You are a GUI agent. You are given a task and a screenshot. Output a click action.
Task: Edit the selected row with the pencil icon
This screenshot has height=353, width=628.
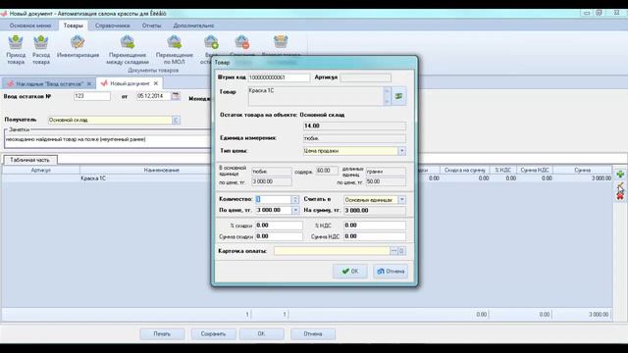[x=620, y=185]
